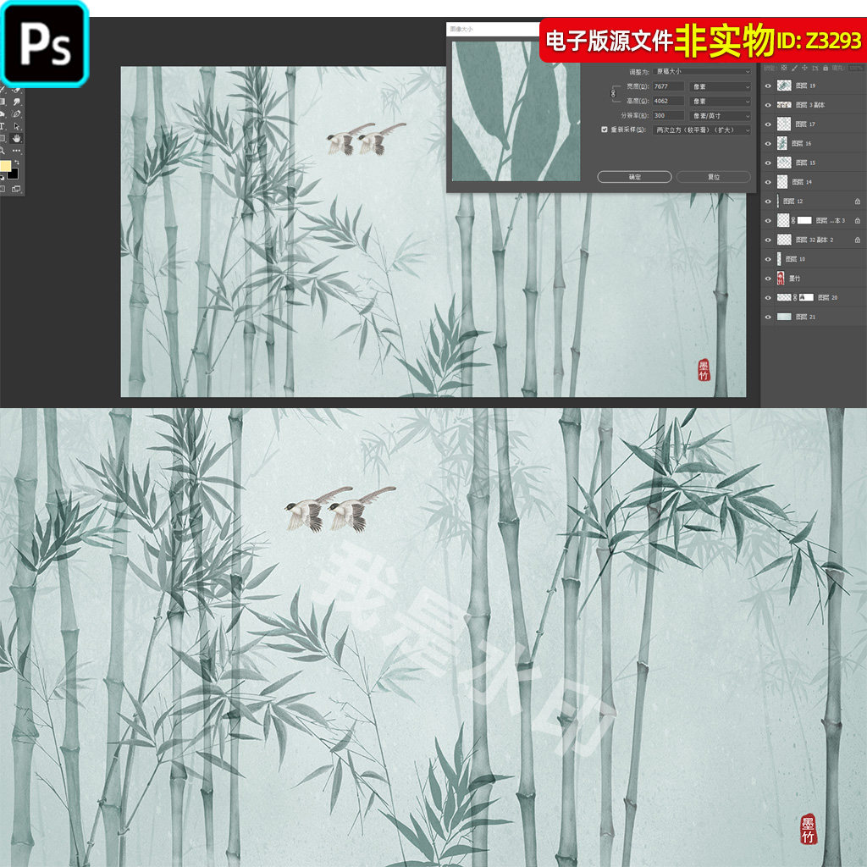The height and width of the screenshot is (867, 867).
Task: Hide layer 图层 3 副本 via eye icon
Action: pyautogui.click(x=767, y=105)
